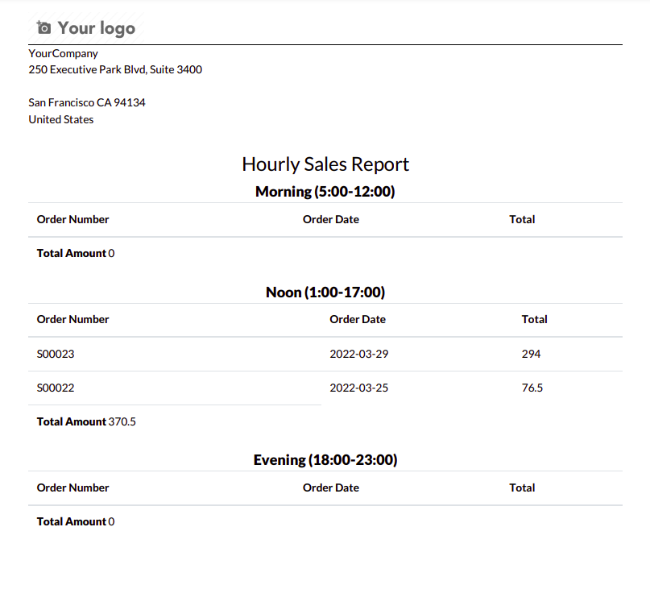Image resolution: width=650 pixels, height=610 pixels.
Task: Click the 250 Executive Park Blvd address line
Action: (x=115, y=69)
